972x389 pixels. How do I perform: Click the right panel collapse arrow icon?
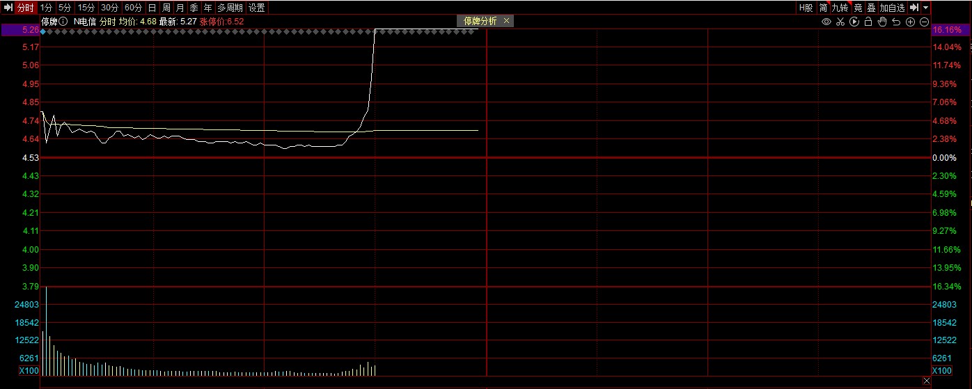(914, 8)
